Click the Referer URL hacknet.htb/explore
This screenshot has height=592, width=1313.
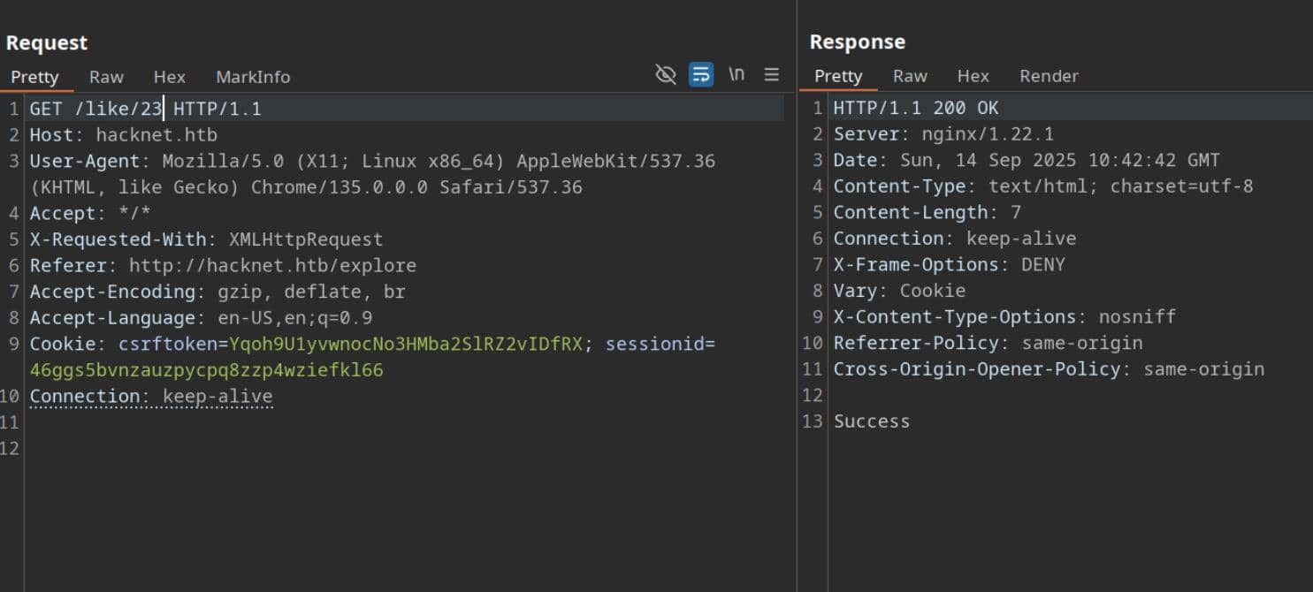pos(272,265)
